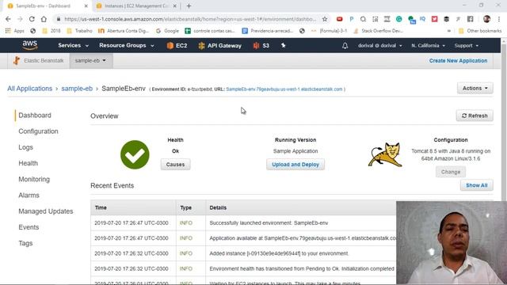Go back in browser history
This screenshot has width=507, height=285.
(x=8, y=19)
